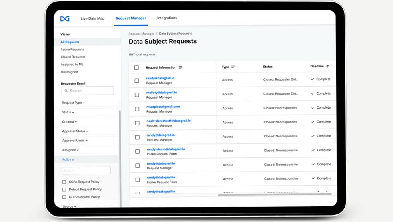Click the Type column filter icon

pos(233,67)
